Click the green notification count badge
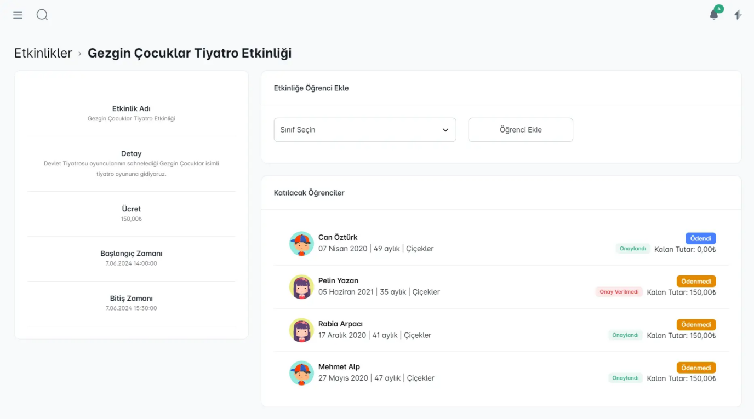The image size is (754, 419). [719, 9]
